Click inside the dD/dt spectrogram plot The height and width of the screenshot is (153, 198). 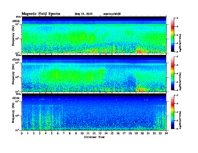[x=94, y=73]
